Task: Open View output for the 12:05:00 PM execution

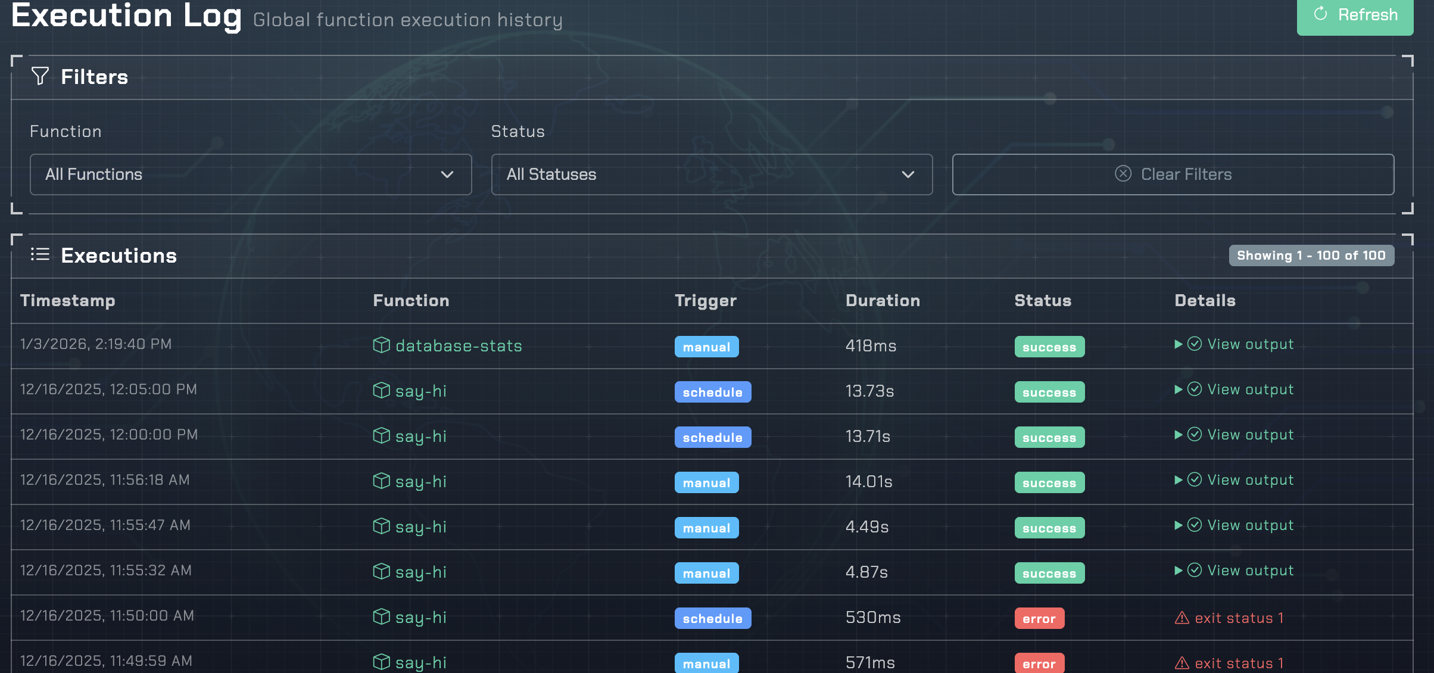Action: tap(1250, 390)
